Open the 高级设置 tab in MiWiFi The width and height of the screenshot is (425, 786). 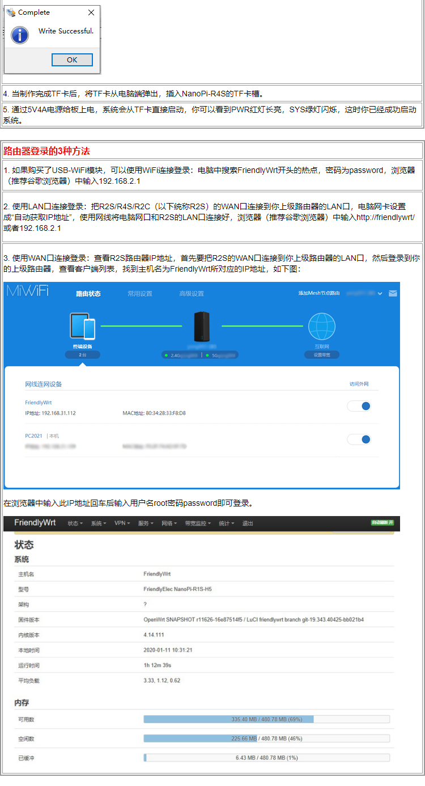[192, 294]
